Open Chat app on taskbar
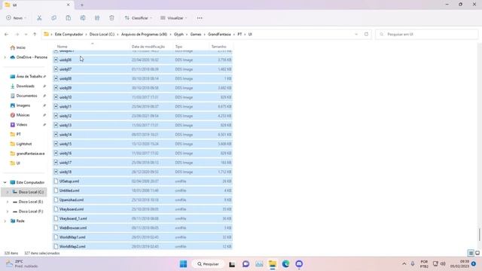Viewport: 482px width, 271px height. point(246,264)
